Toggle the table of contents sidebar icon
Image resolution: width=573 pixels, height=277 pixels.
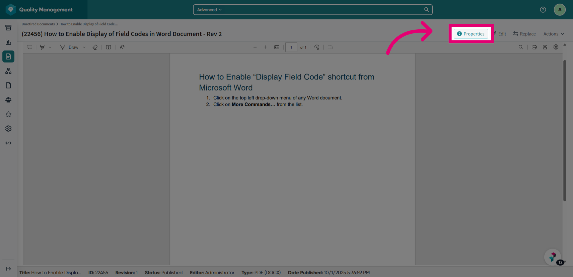pos(29,47)
